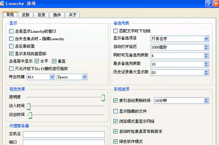219x145 pixels.
Task: Decrease 最多备选列表数 value
Action: 206,65
